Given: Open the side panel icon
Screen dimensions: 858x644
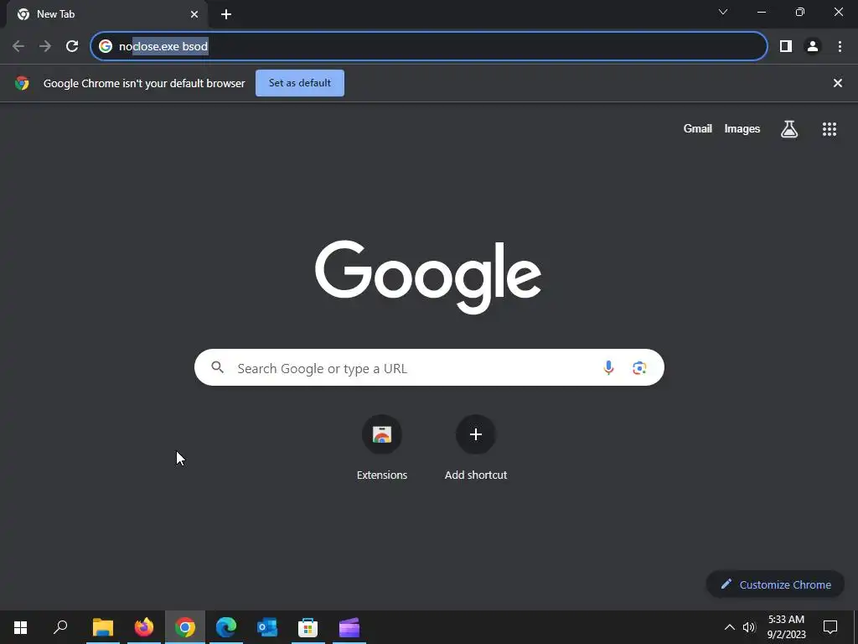Looking at the screenshot, I should [786, 47].
